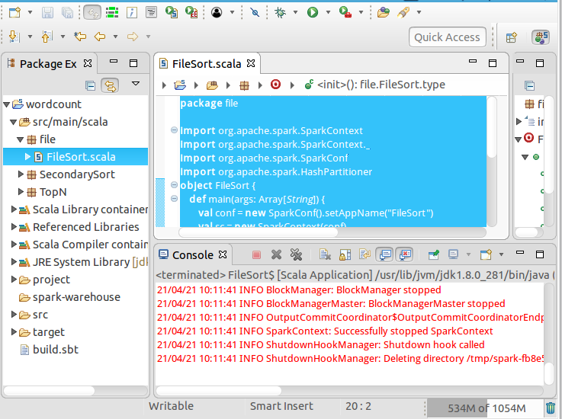Toggle Word Wrap in Console
This screenshot has height=419, width=562.
coord(364,254)
